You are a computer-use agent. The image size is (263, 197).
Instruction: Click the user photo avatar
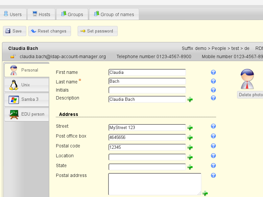point(247,79)
